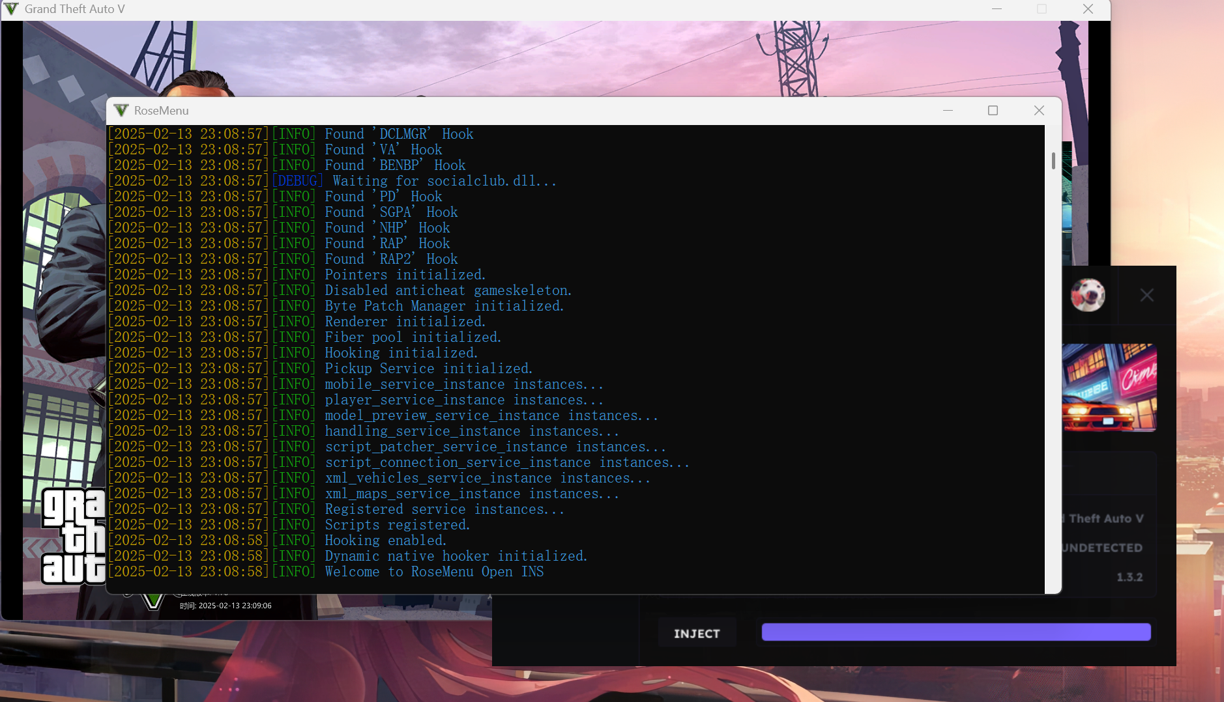Select the neon car game thumbnail
The height and width of the screenshot is (702, 1224).
[1109, 388]
